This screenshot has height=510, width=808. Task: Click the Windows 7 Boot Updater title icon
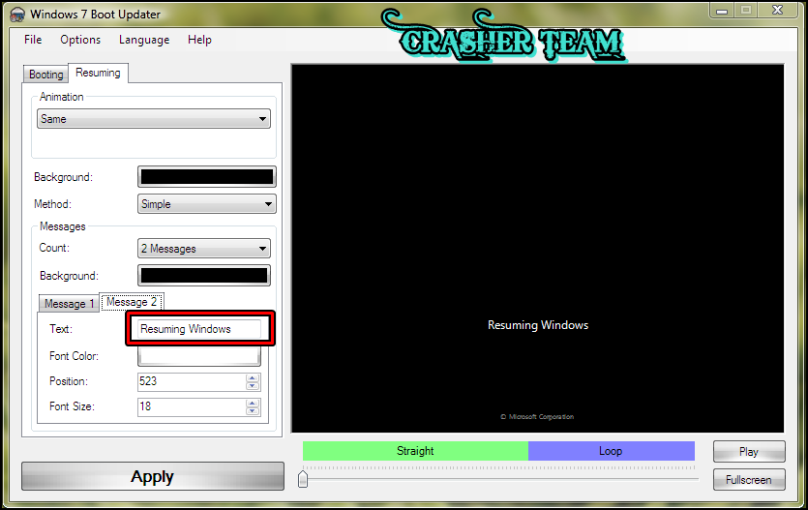tap(17, 14)
